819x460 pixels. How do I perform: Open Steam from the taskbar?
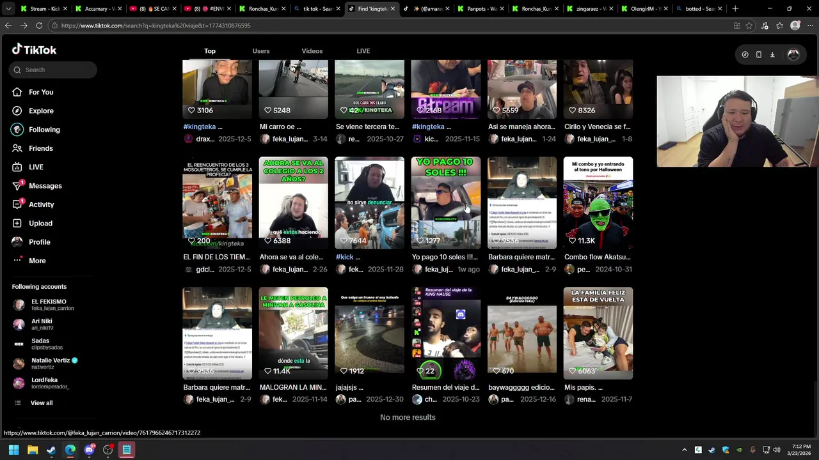51,450
